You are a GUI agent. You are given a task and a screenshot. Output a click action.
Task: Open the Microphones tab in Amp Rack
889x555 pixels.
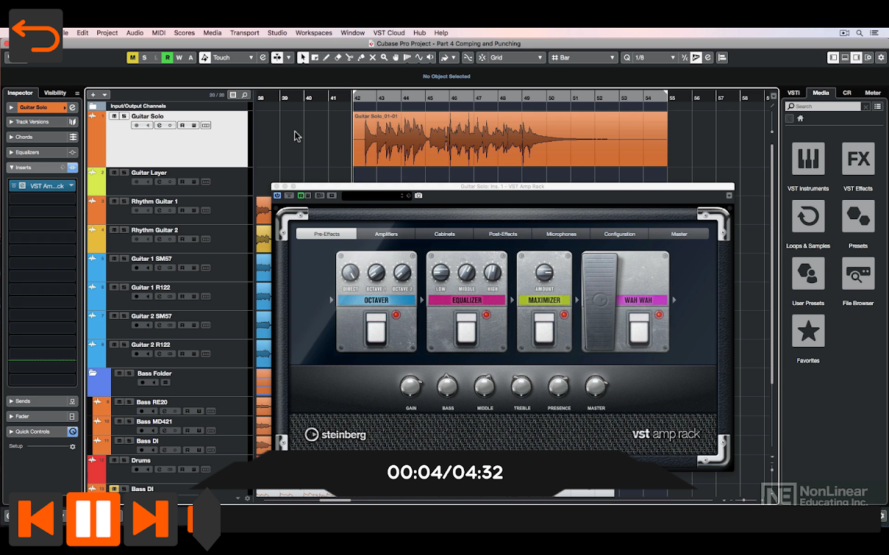561,234
